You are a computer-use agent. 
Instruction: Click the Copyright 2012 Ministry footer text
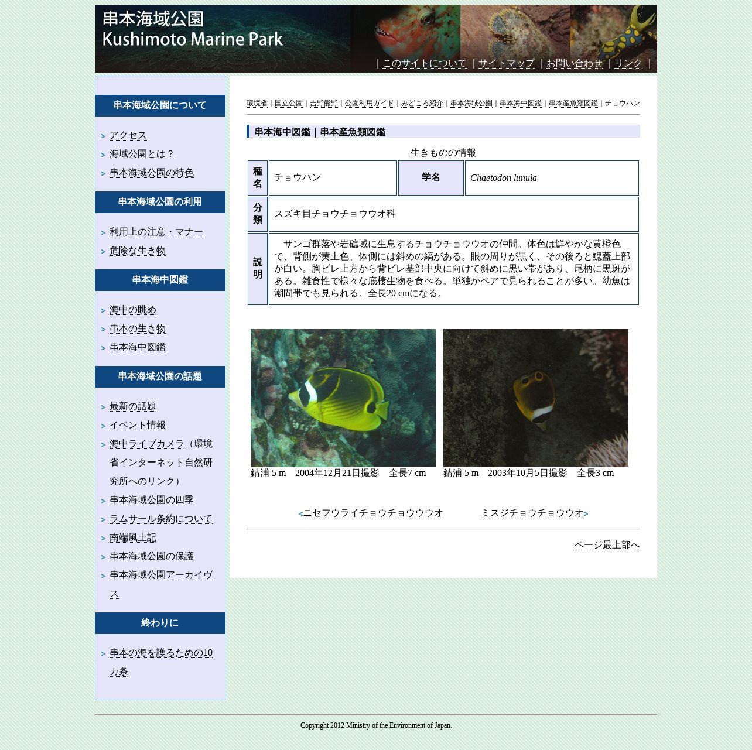click(376, 725)
